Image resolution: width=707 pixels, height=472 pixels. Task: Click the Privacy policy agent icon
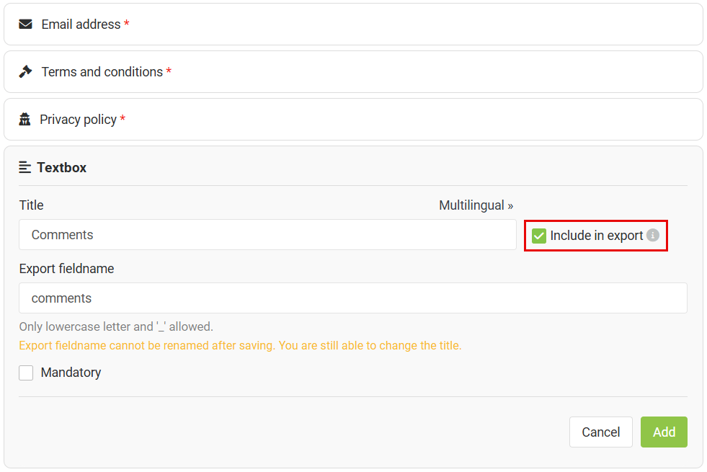click(25, 120)
